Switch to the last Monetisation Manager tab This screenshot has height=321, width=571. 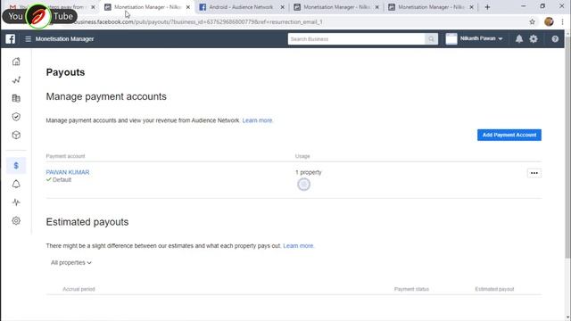point(430,7)
